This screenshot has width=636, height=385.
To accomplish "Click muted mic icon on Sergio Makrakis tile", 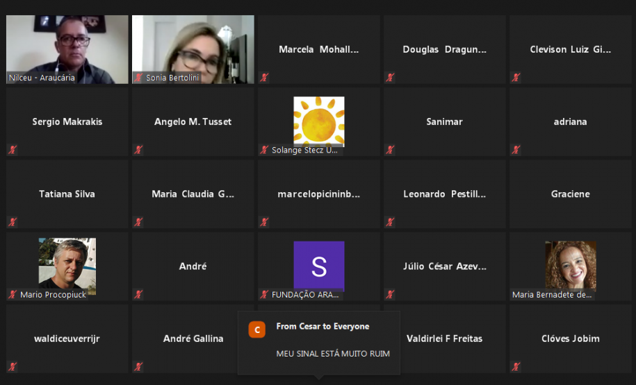I will pos(13,150).
